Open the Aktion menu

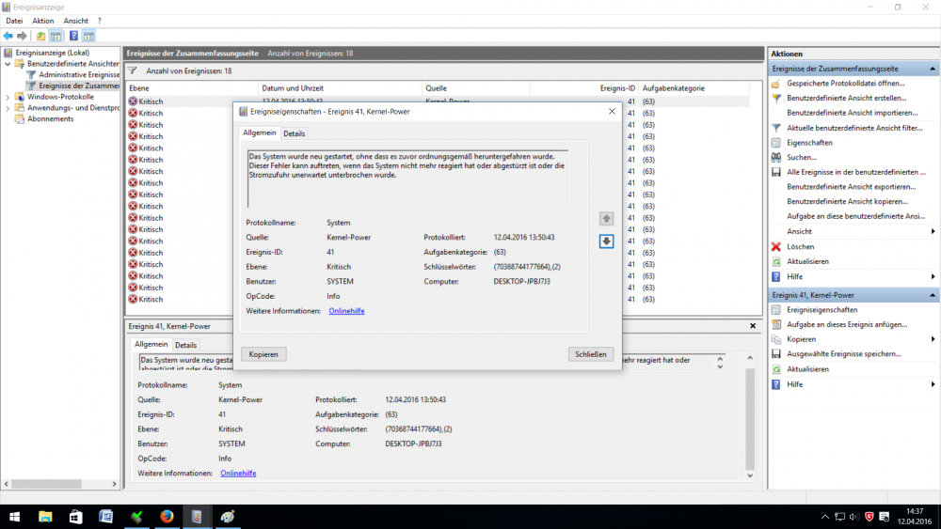(x=43, y=20)
